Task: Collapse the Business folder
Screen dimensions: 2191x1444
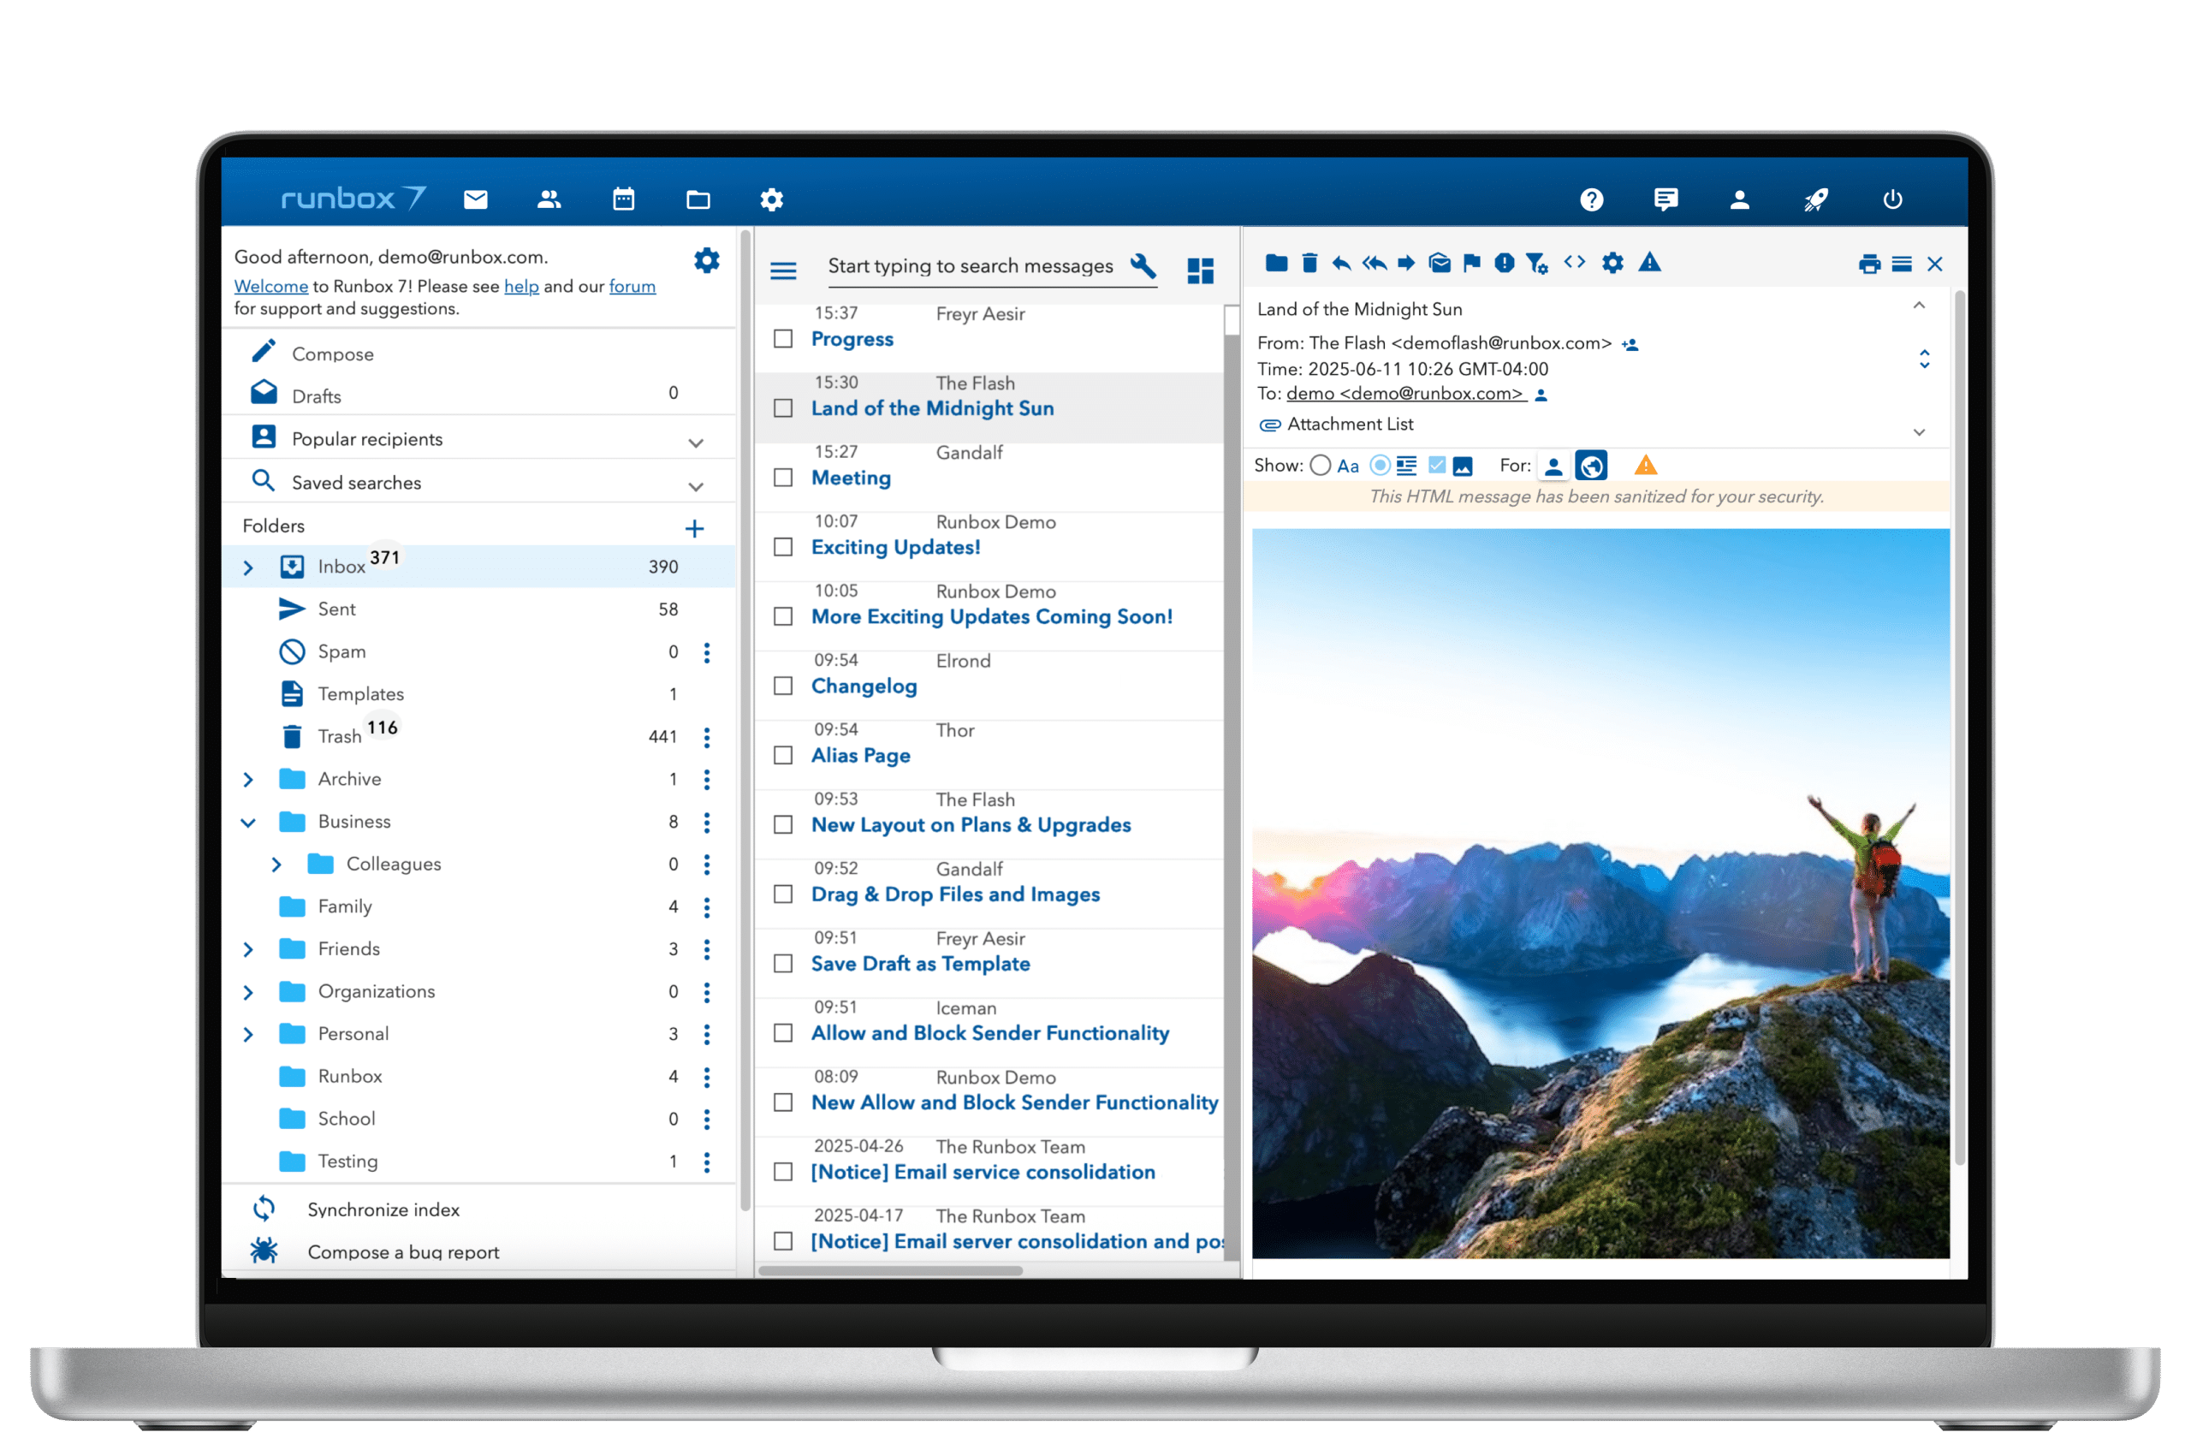Action: pyautogui.click(x=247, y=822)
